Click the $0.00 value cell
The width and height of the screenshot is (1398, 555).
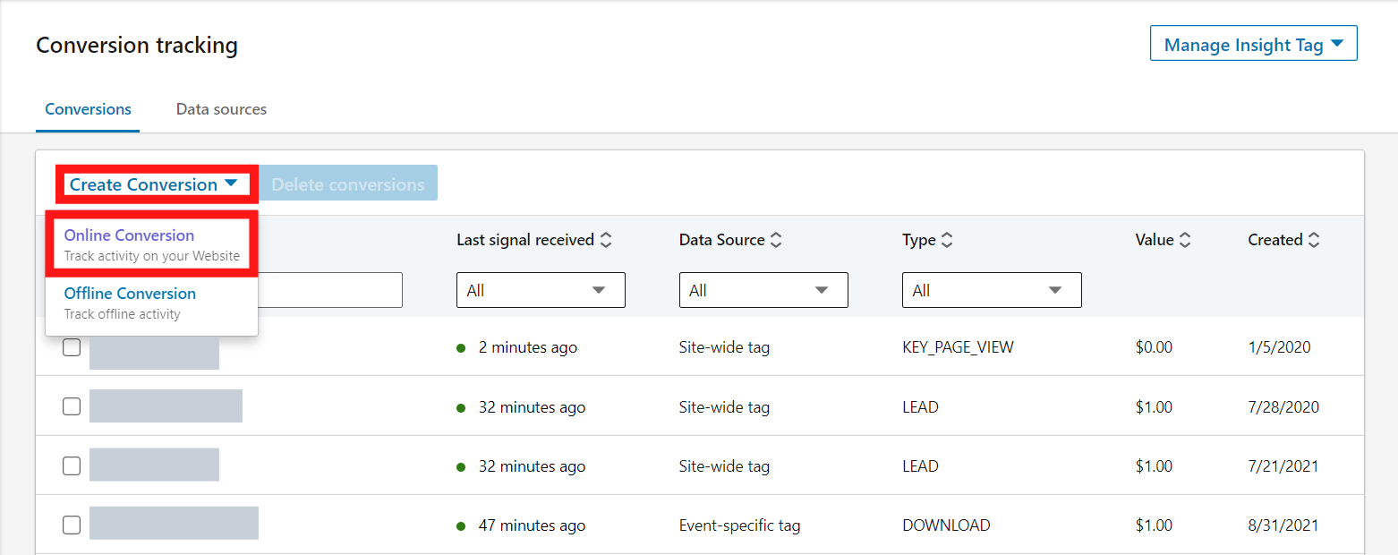1154,347
